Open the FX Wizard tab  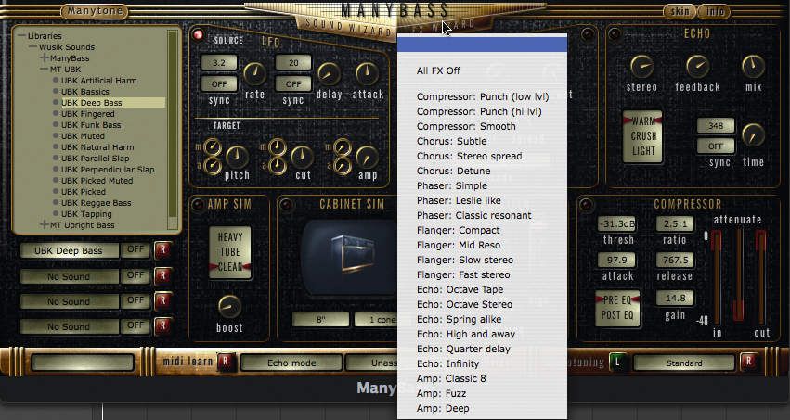tap(444, 25)
